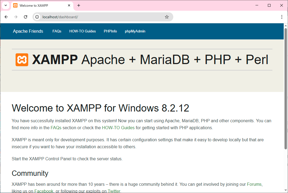
Task: Bookmark this page with star icon
Action: (167, 17)
